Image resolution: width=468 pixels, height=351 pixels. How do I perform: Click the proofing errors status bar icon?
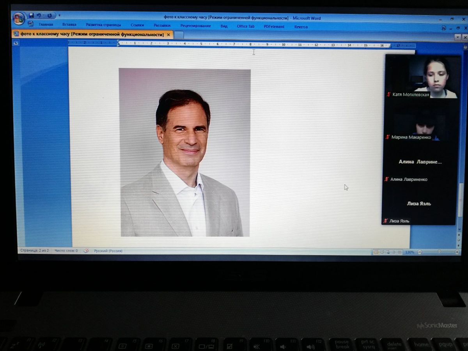[x=86, y=251]
